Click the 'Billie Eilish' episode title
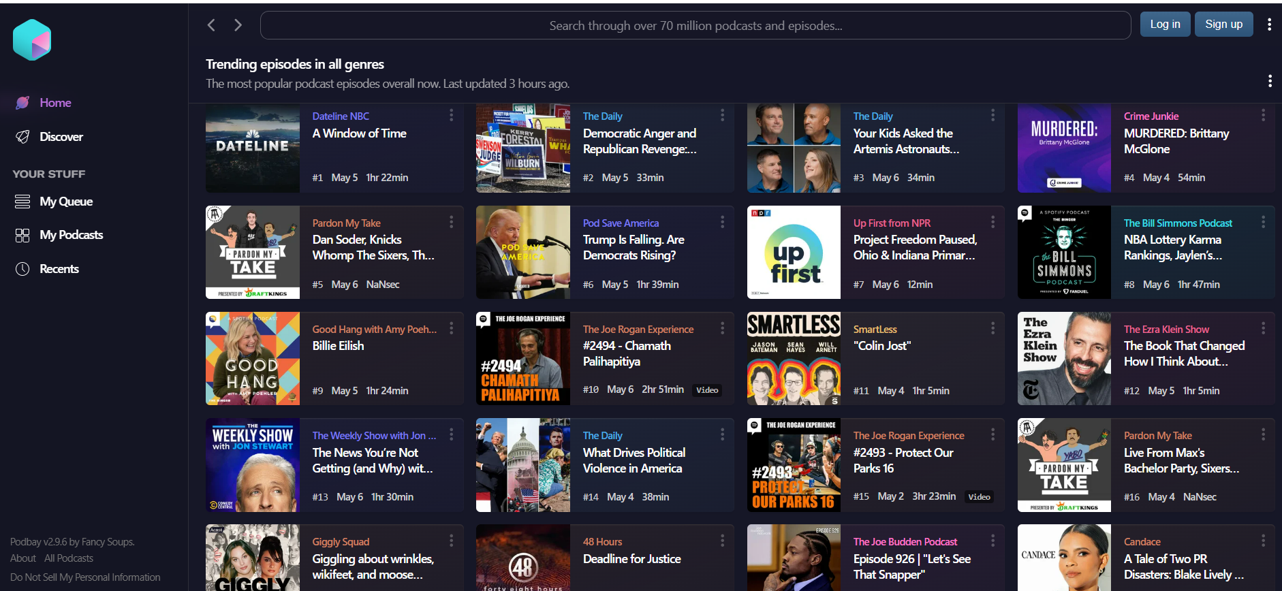Viewport: 1282px width, 591px height. [x=338, y=346]
